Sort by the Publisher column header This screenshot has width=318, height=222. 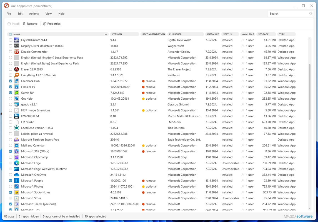[186, 34]
